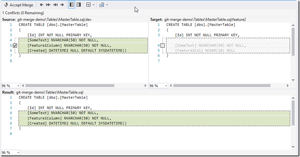The height and width of the screenshot is (157, 300).
Task: Click the compare files search icon
Action: tap(102, 5)
